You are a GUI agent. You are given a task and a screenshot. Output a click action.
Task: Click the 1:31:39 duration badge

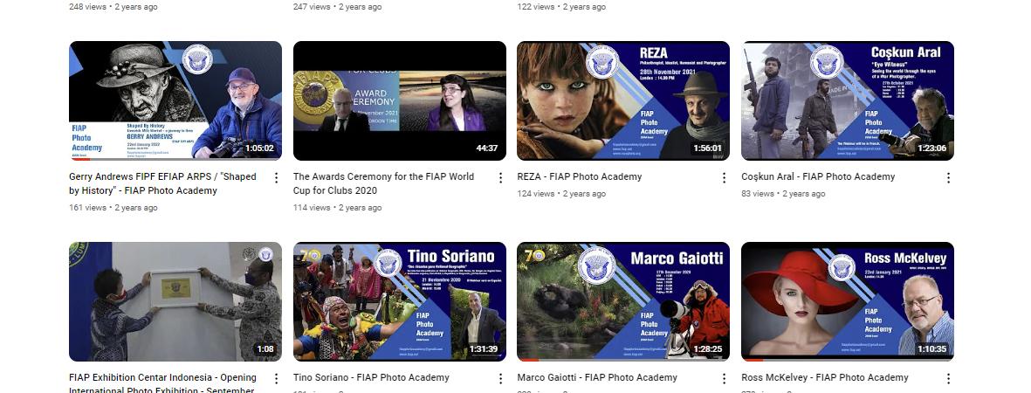[484, 348]
